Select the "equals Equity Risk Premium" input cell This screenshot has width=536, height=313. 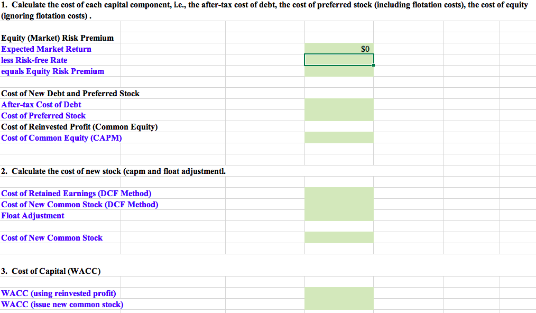click(x=339, y=70)
